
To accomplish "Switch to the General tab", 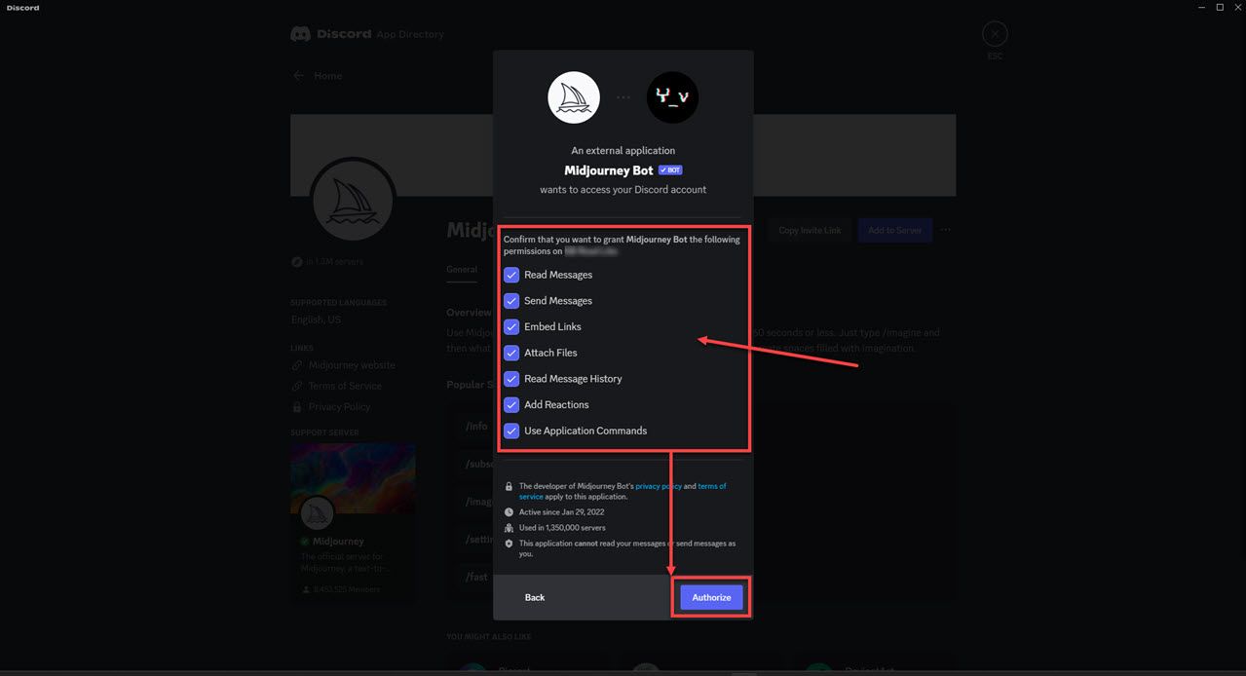I will 462,270.
